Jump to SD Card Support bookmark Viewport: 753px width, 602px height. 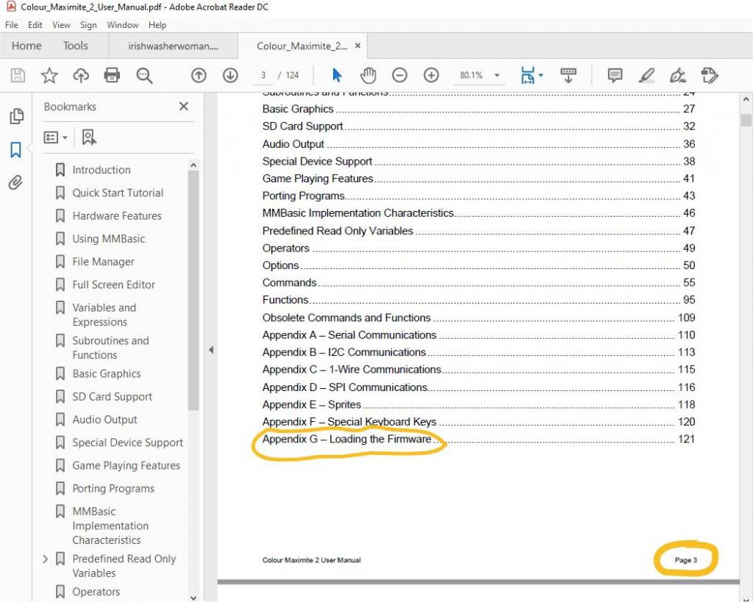[112, 397]
